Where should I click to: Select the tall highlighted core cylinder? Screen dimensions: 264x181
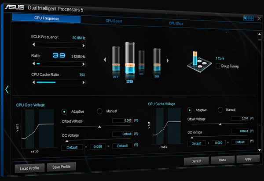click(x=130, y=59)
